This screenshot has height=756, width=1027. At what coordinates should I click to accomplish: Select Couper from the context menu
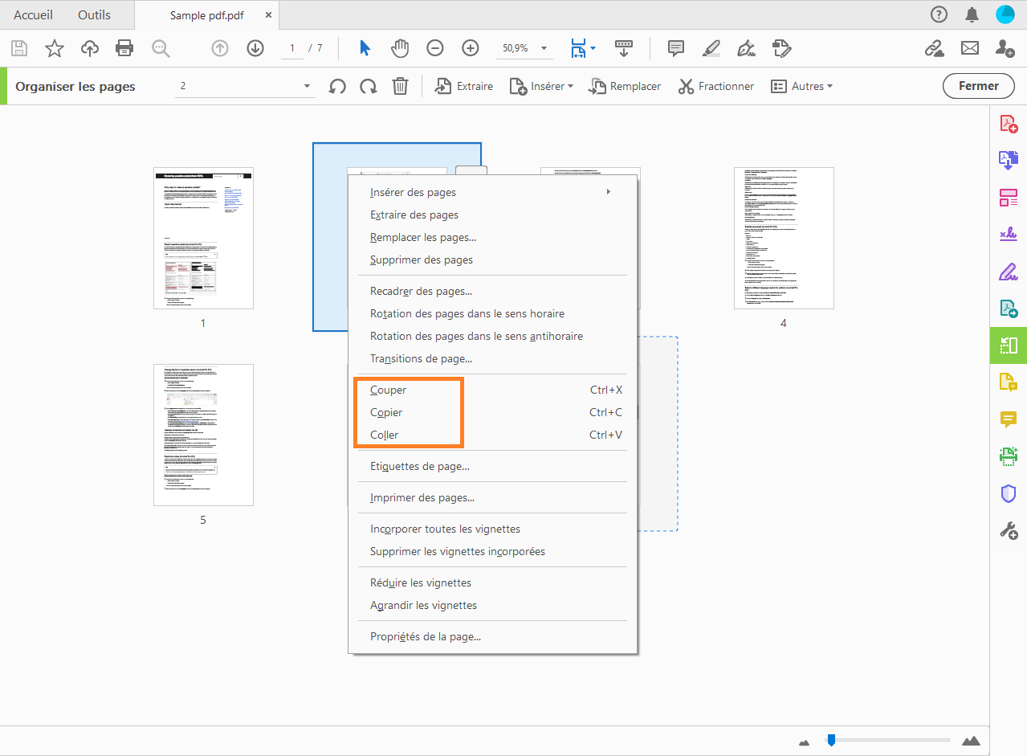point(387,390)
